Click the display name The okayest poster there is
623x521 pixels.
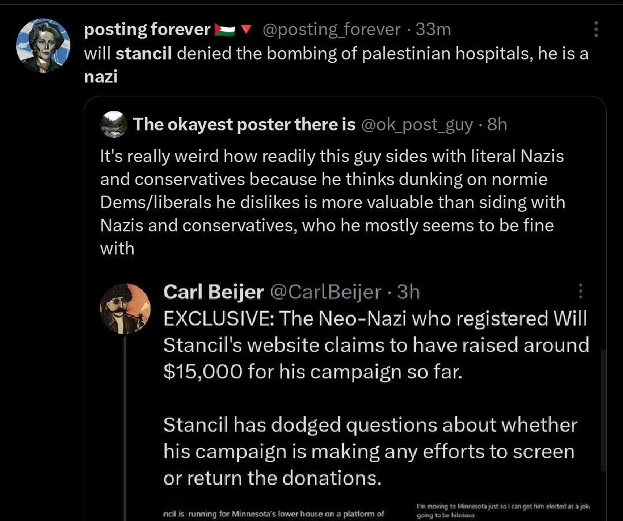(x=244, y=125)
